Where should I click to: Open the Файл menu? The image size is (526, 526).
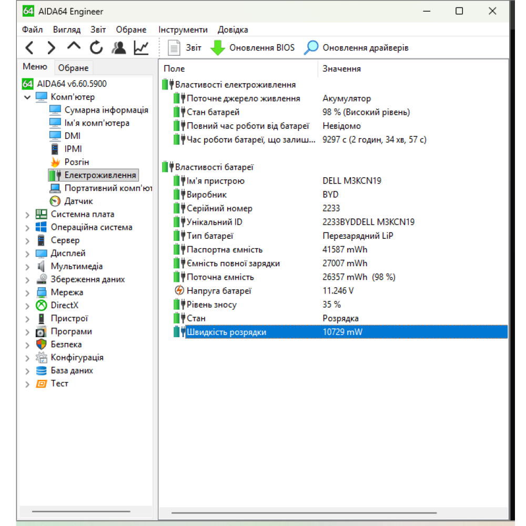pyautogui.click(x=32, y=29)
